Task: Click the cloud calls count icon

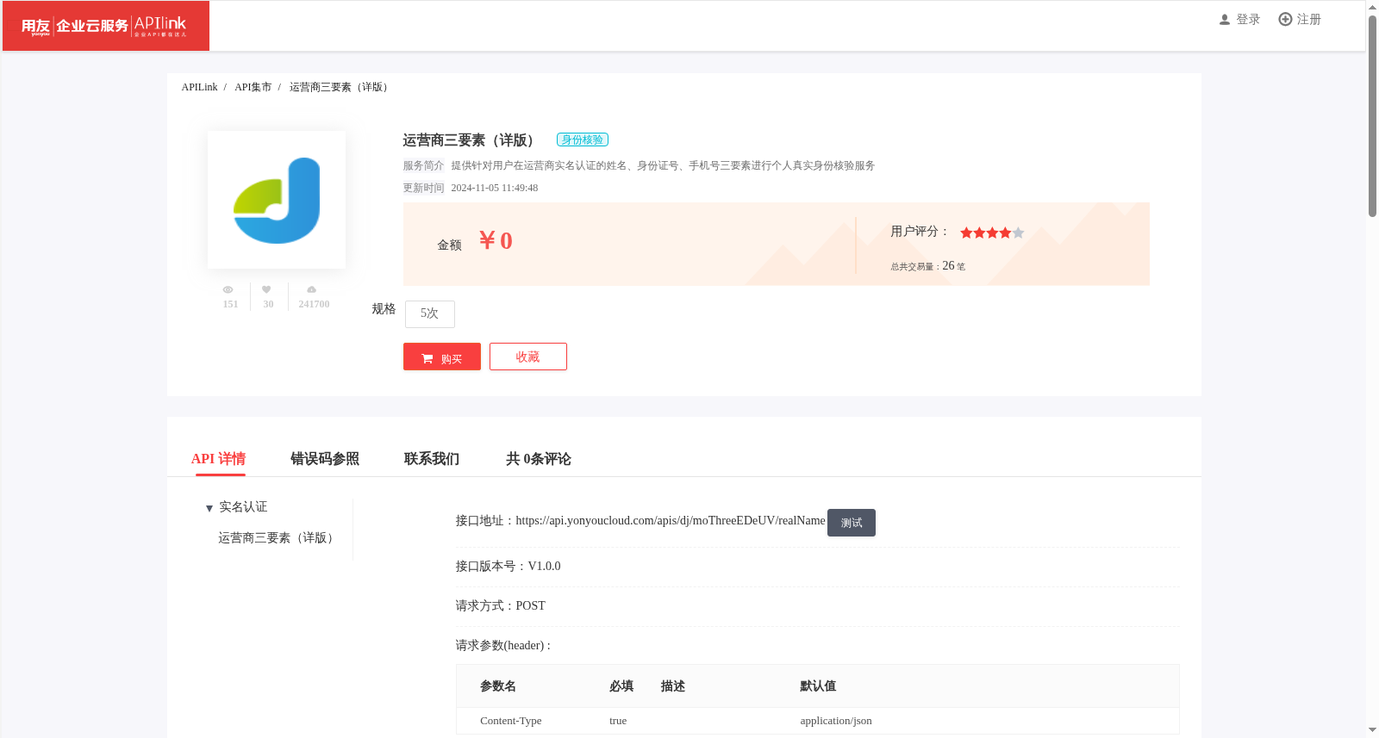Action: (x=312, y=289)
